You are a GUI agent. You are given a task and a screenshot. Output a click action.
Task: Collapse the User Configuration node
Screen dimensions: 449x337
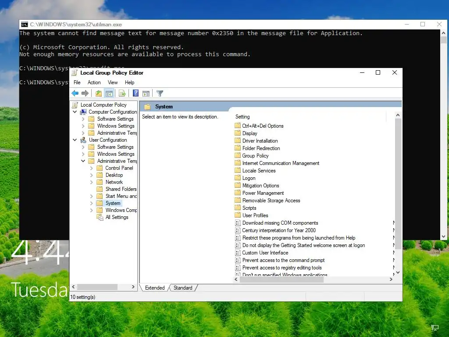coord(75,140)
